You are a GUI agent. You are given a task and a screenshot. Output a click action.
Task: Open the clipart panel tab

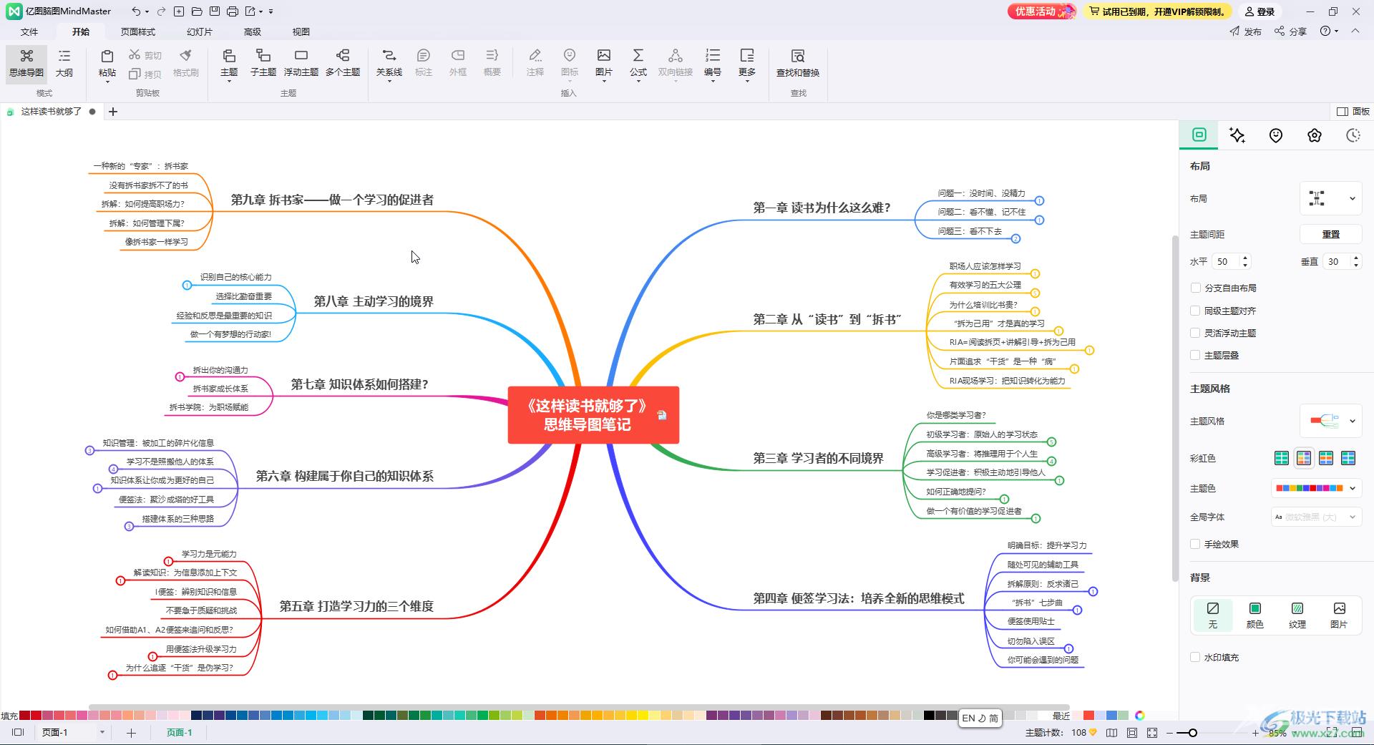point(1315,135)
